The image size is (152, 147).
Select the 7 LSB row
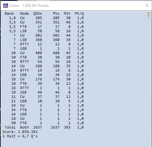[x=44, y=40]
